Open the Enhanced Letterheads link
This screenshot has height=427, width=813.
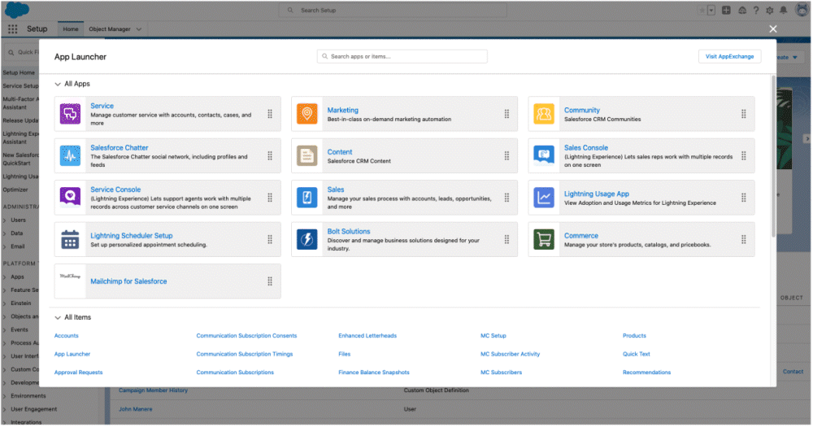coord(367,336)
